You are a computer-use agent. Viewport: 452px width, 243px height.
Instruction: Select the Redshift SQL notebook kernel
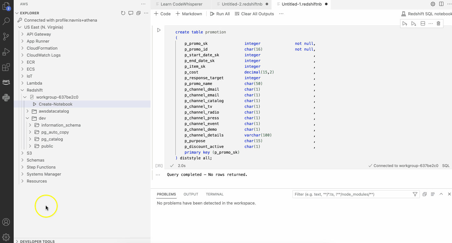(427, 14)
